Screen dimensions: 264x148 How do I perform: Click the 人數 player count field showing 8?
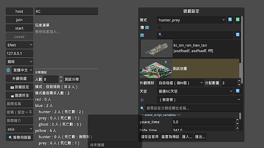point(51,79)
